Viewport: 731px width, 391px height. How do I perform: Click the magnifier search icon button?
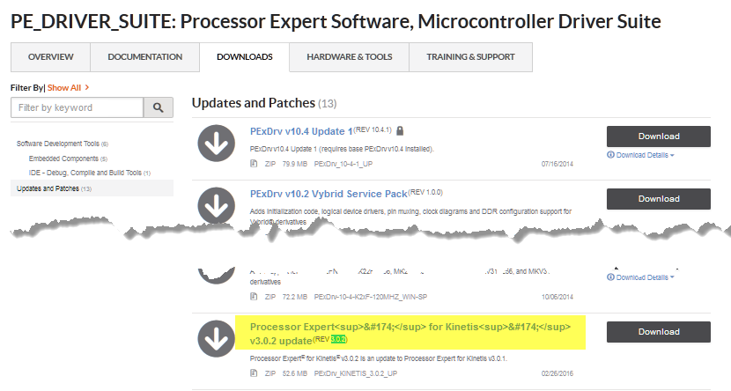pos(159,107)
